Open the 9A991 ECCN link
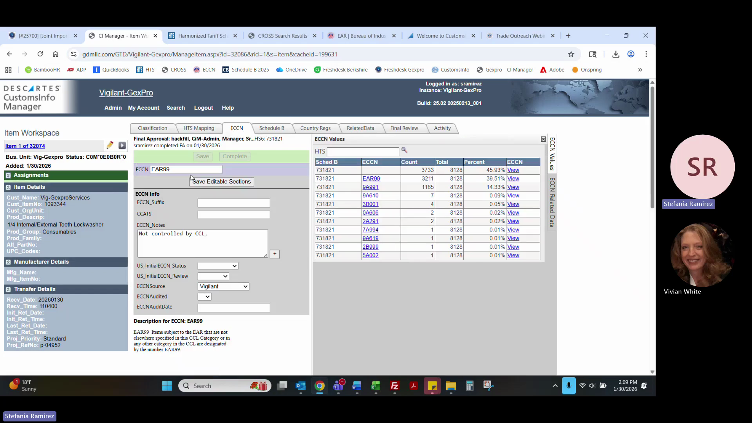 pyautogui.click(x=370, y=187)
